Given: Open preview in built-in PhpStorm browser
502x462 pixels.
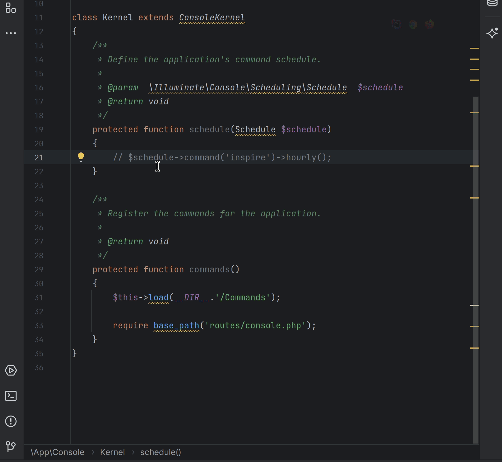Looking at the screenshot, I should tap(396, 24).
